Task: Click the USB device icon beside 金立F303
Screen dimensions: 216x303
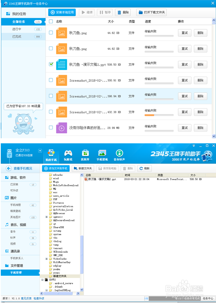Action: (9, 154)
